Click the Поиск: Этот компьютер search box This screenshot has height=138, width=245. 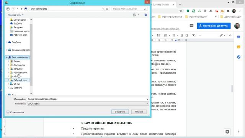point(129,9)
